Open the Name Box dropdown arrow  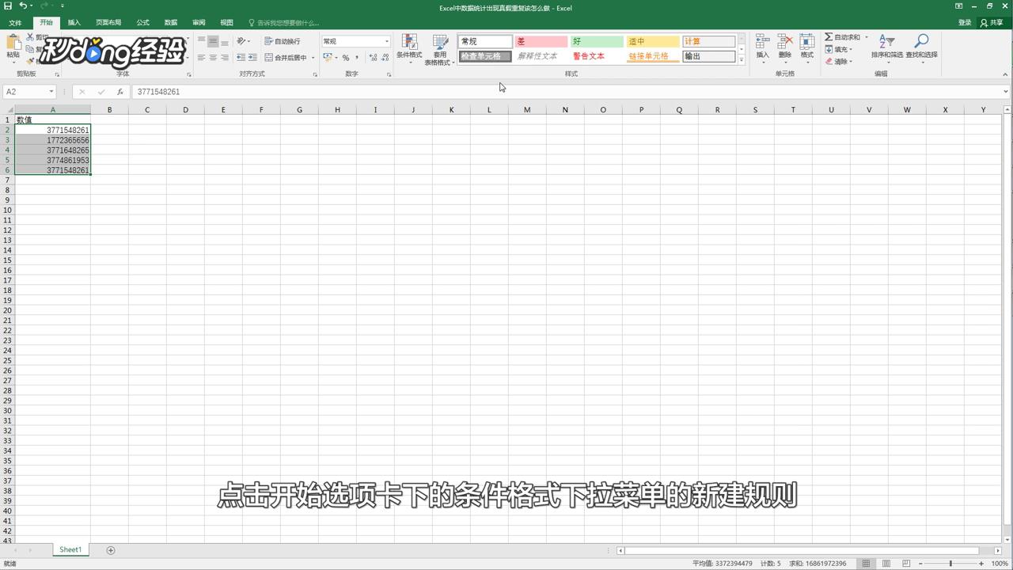coord(51,92)
